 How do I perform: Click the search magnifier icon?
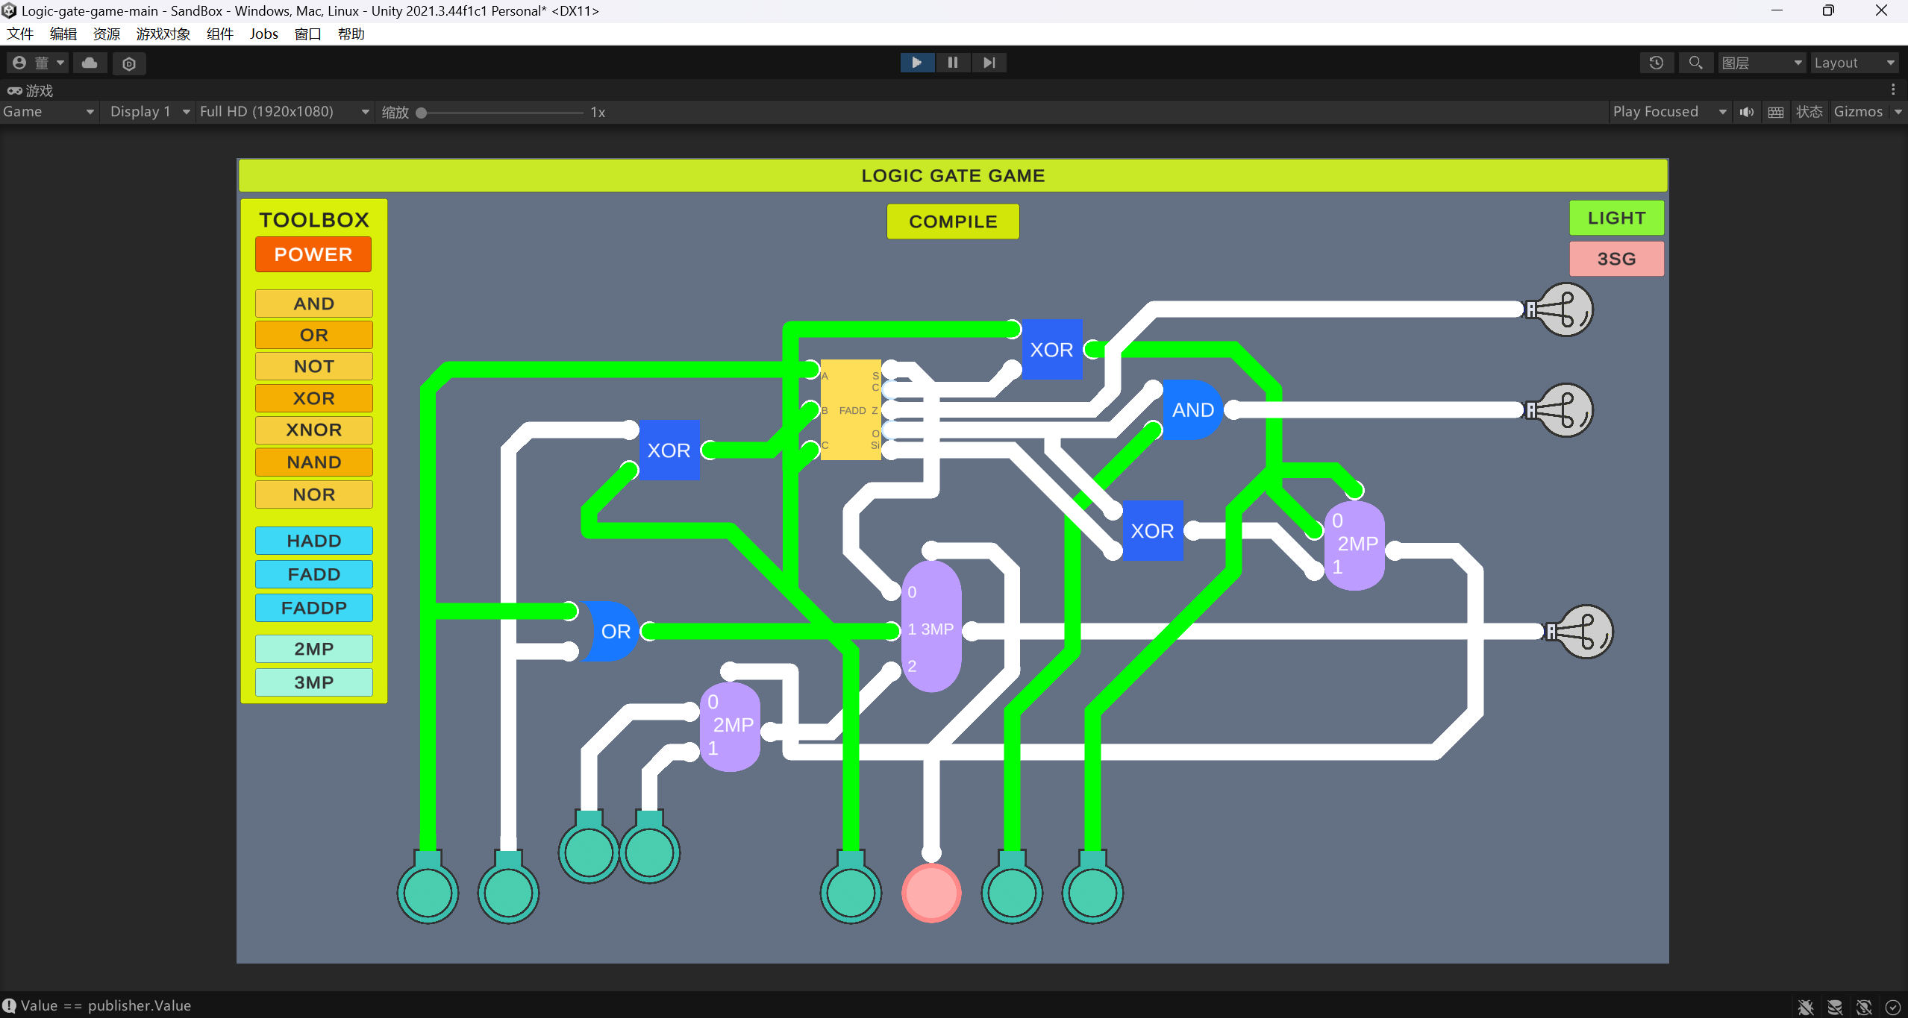click(x=1695, y=63)
